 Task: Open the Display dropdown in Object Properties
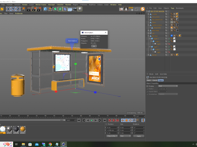(168, 86)
